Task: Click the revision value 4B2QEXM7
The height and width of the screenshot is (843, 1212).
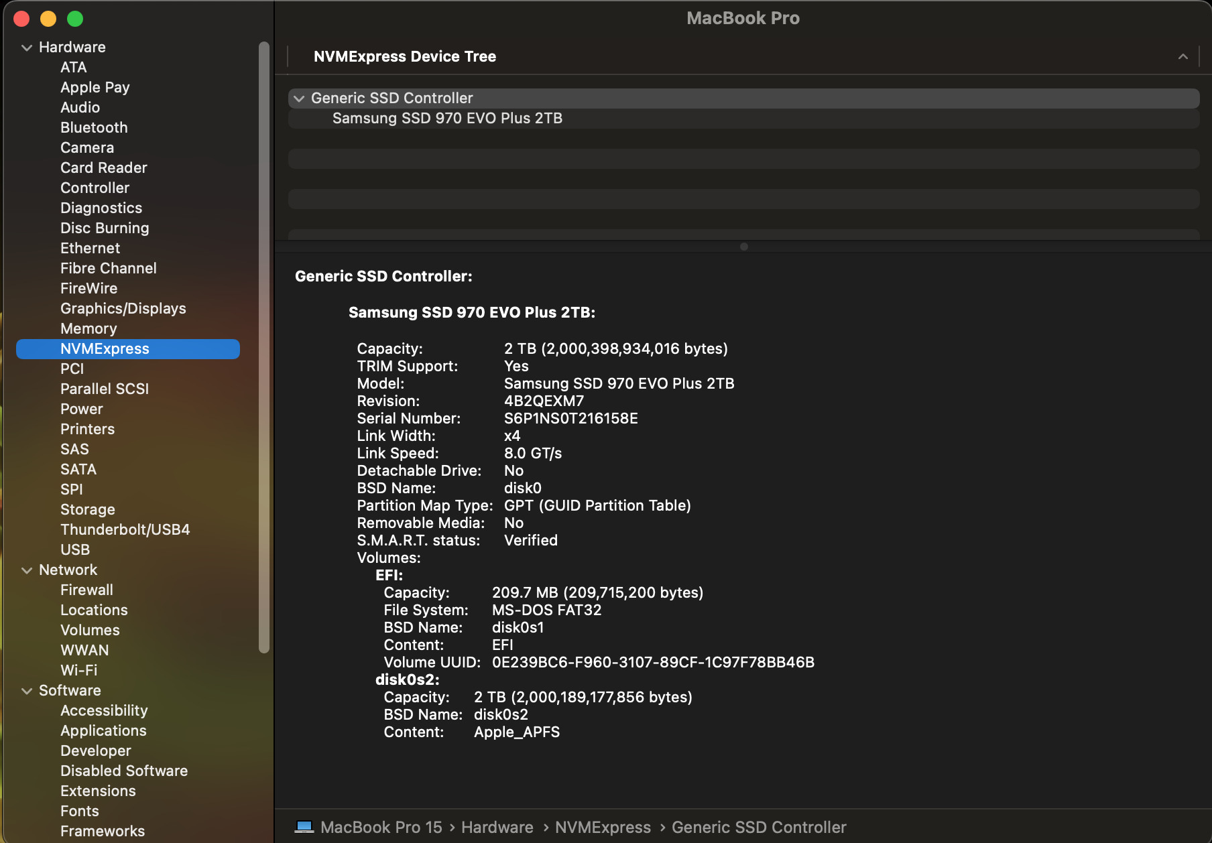Action: click(544, 401)
